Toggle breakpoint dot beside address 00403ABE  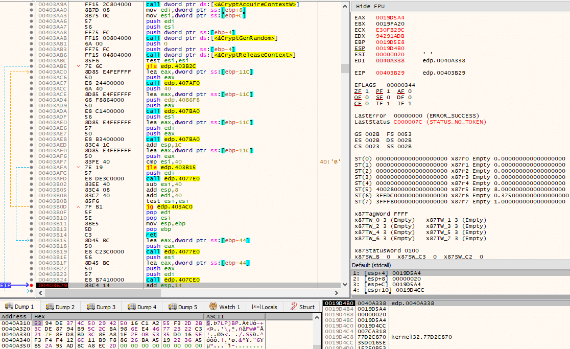click(31, 66)
